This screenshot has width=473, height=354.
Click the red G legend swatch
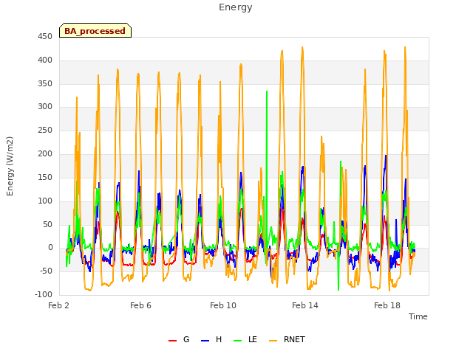(x=172, y=341)
